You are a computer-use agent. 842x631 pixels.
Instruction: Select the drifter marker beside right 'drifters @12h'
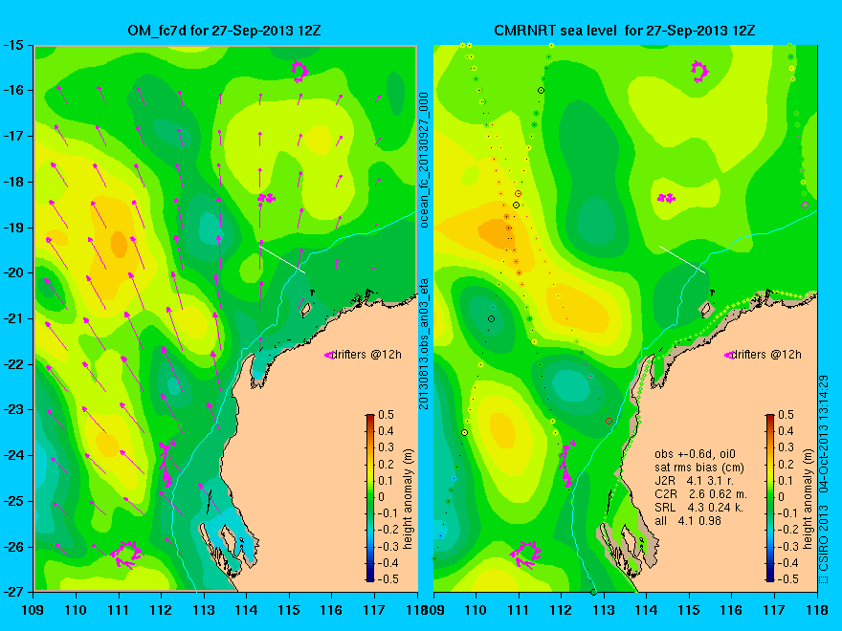[729, 355]
